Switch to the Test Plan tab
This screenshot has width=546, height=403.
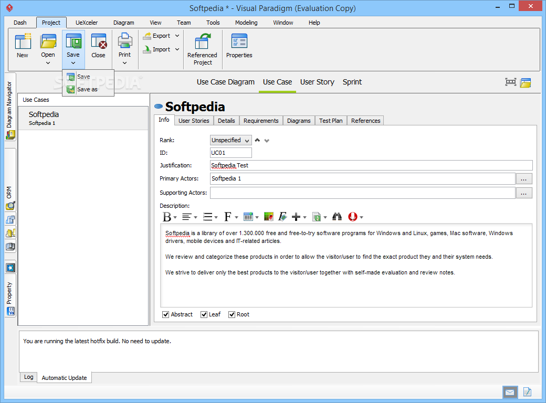click(330, 121)
